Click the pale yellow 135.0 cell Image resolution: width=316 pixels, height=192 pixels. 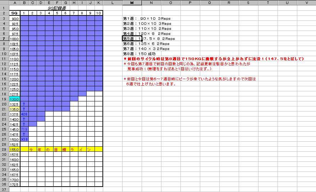click(x=15, y=109)
